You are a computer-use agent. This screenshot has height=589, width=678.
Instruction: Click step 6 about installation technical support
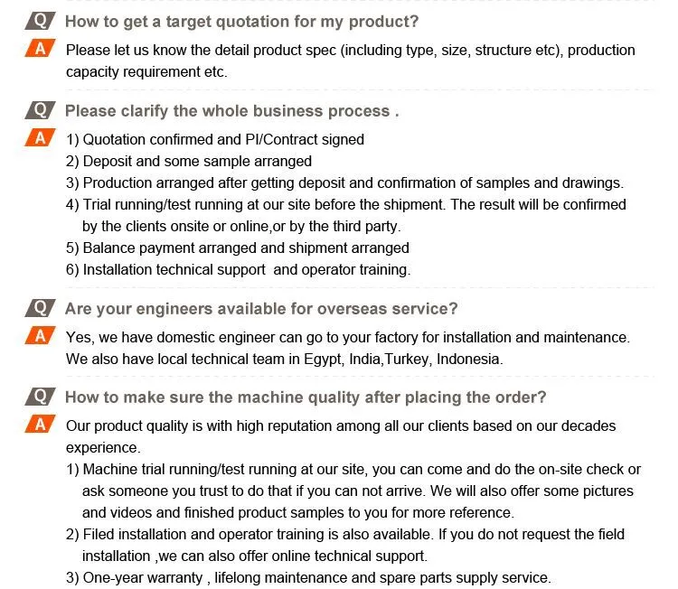(x=239, y=269)
